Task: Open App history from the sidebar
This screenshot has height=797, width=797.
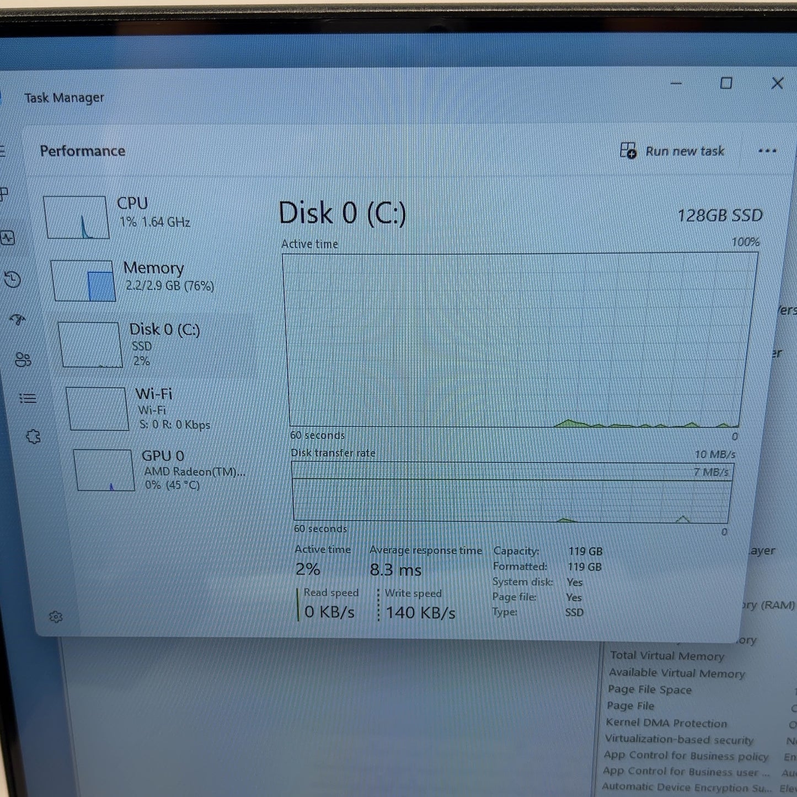Action: [12, 280]
